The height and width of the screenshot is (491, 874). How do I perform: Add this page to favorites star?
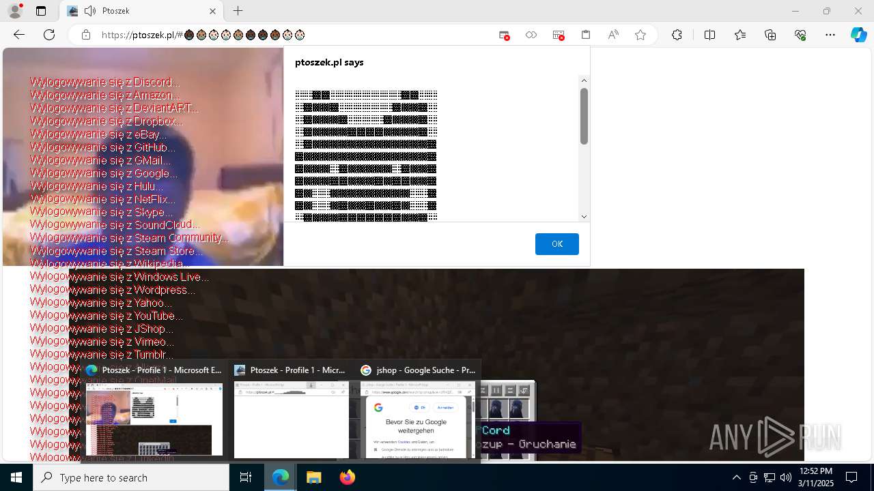(640, 35)
